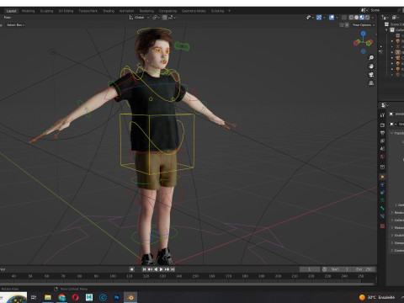Toggle X-Ray mode in viewport header
This screenshot has width=404, height=303.
(x=344, y=18)
